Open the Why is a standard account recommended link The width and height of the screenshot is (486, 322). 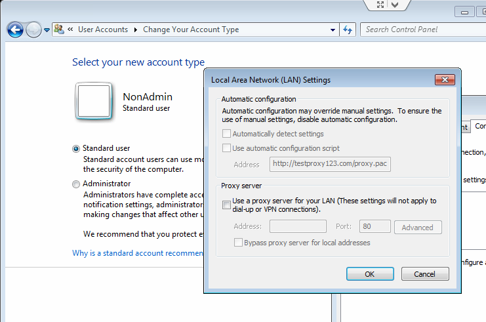coord(138,253)
